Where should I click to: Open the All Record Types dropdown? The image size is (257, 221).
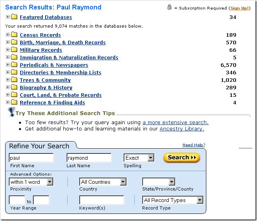click(200, 200)
